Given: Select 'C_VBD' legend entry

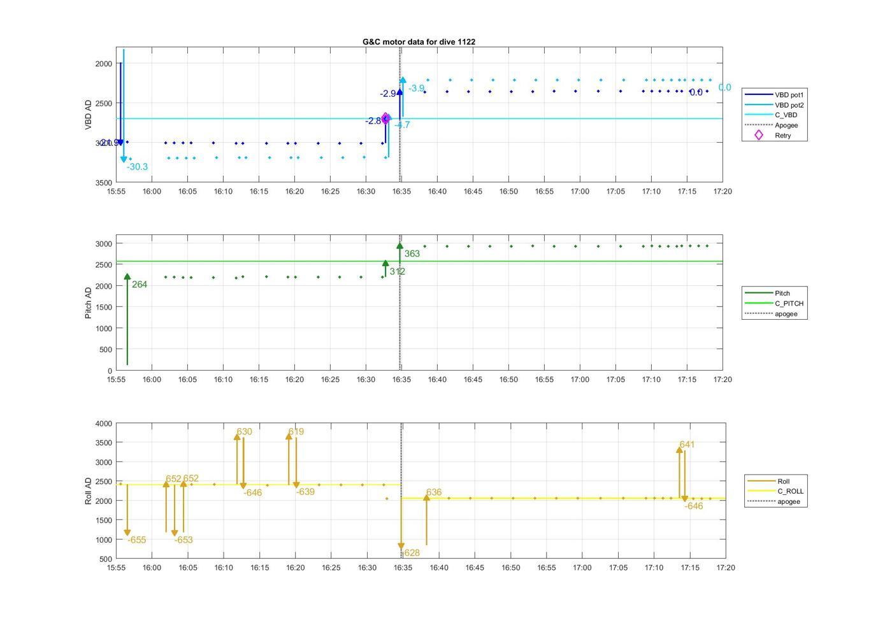Looking at the screenshot, I should (786, 115).
